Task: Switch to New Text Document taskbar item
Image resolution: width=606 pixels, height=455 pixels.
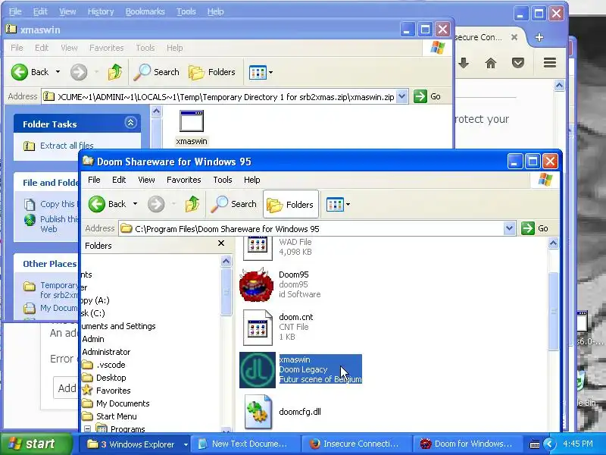Action: (245, 444)
